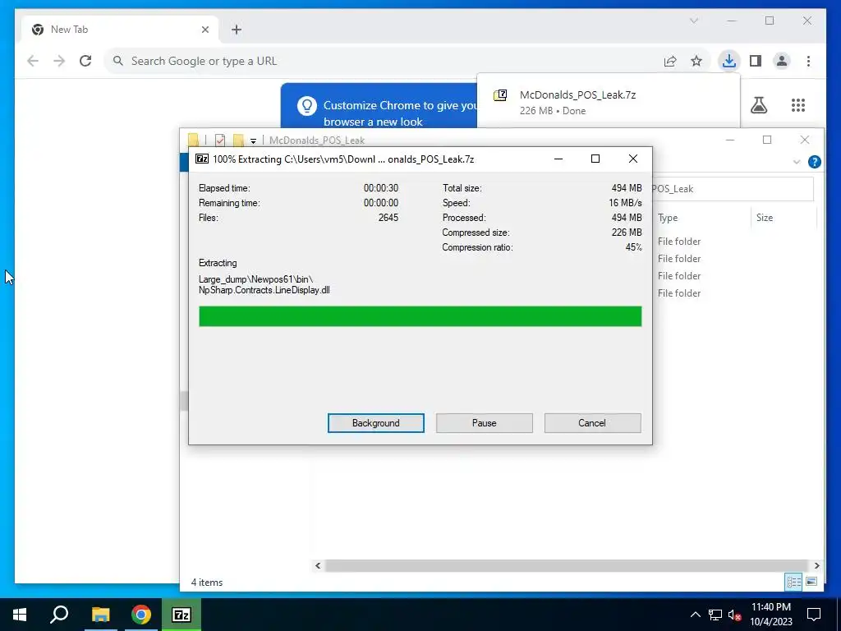Switch Explorer to details view
Screen dimensions: 841x631
[x=793, y=582]
